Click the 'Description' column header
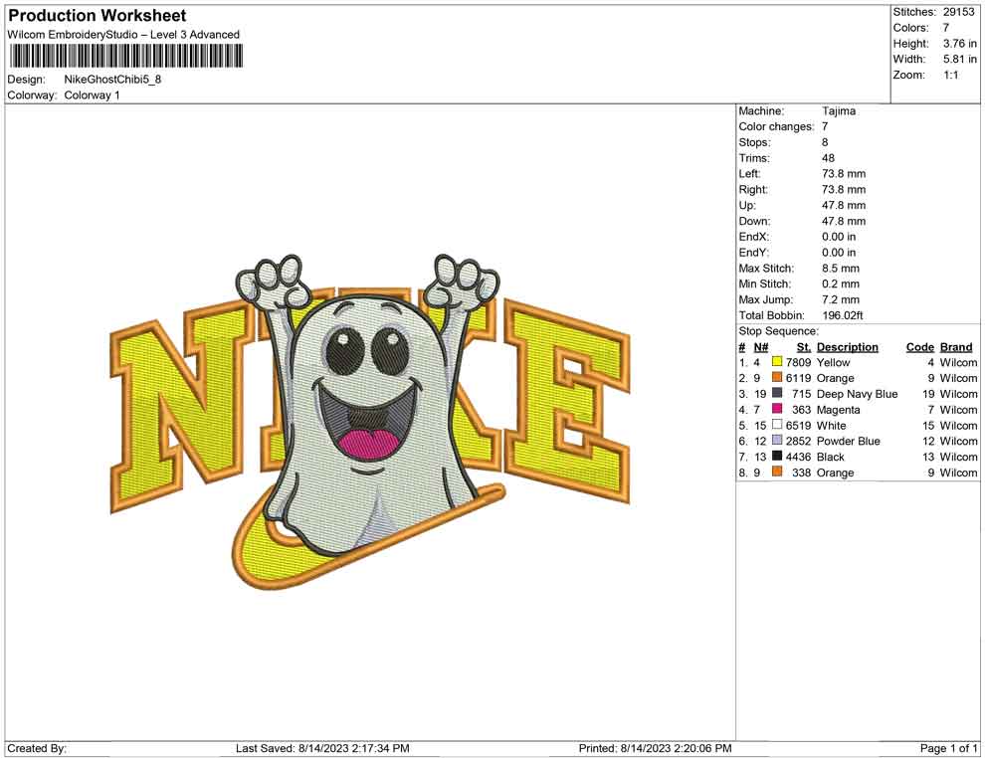 coord(848,347)
